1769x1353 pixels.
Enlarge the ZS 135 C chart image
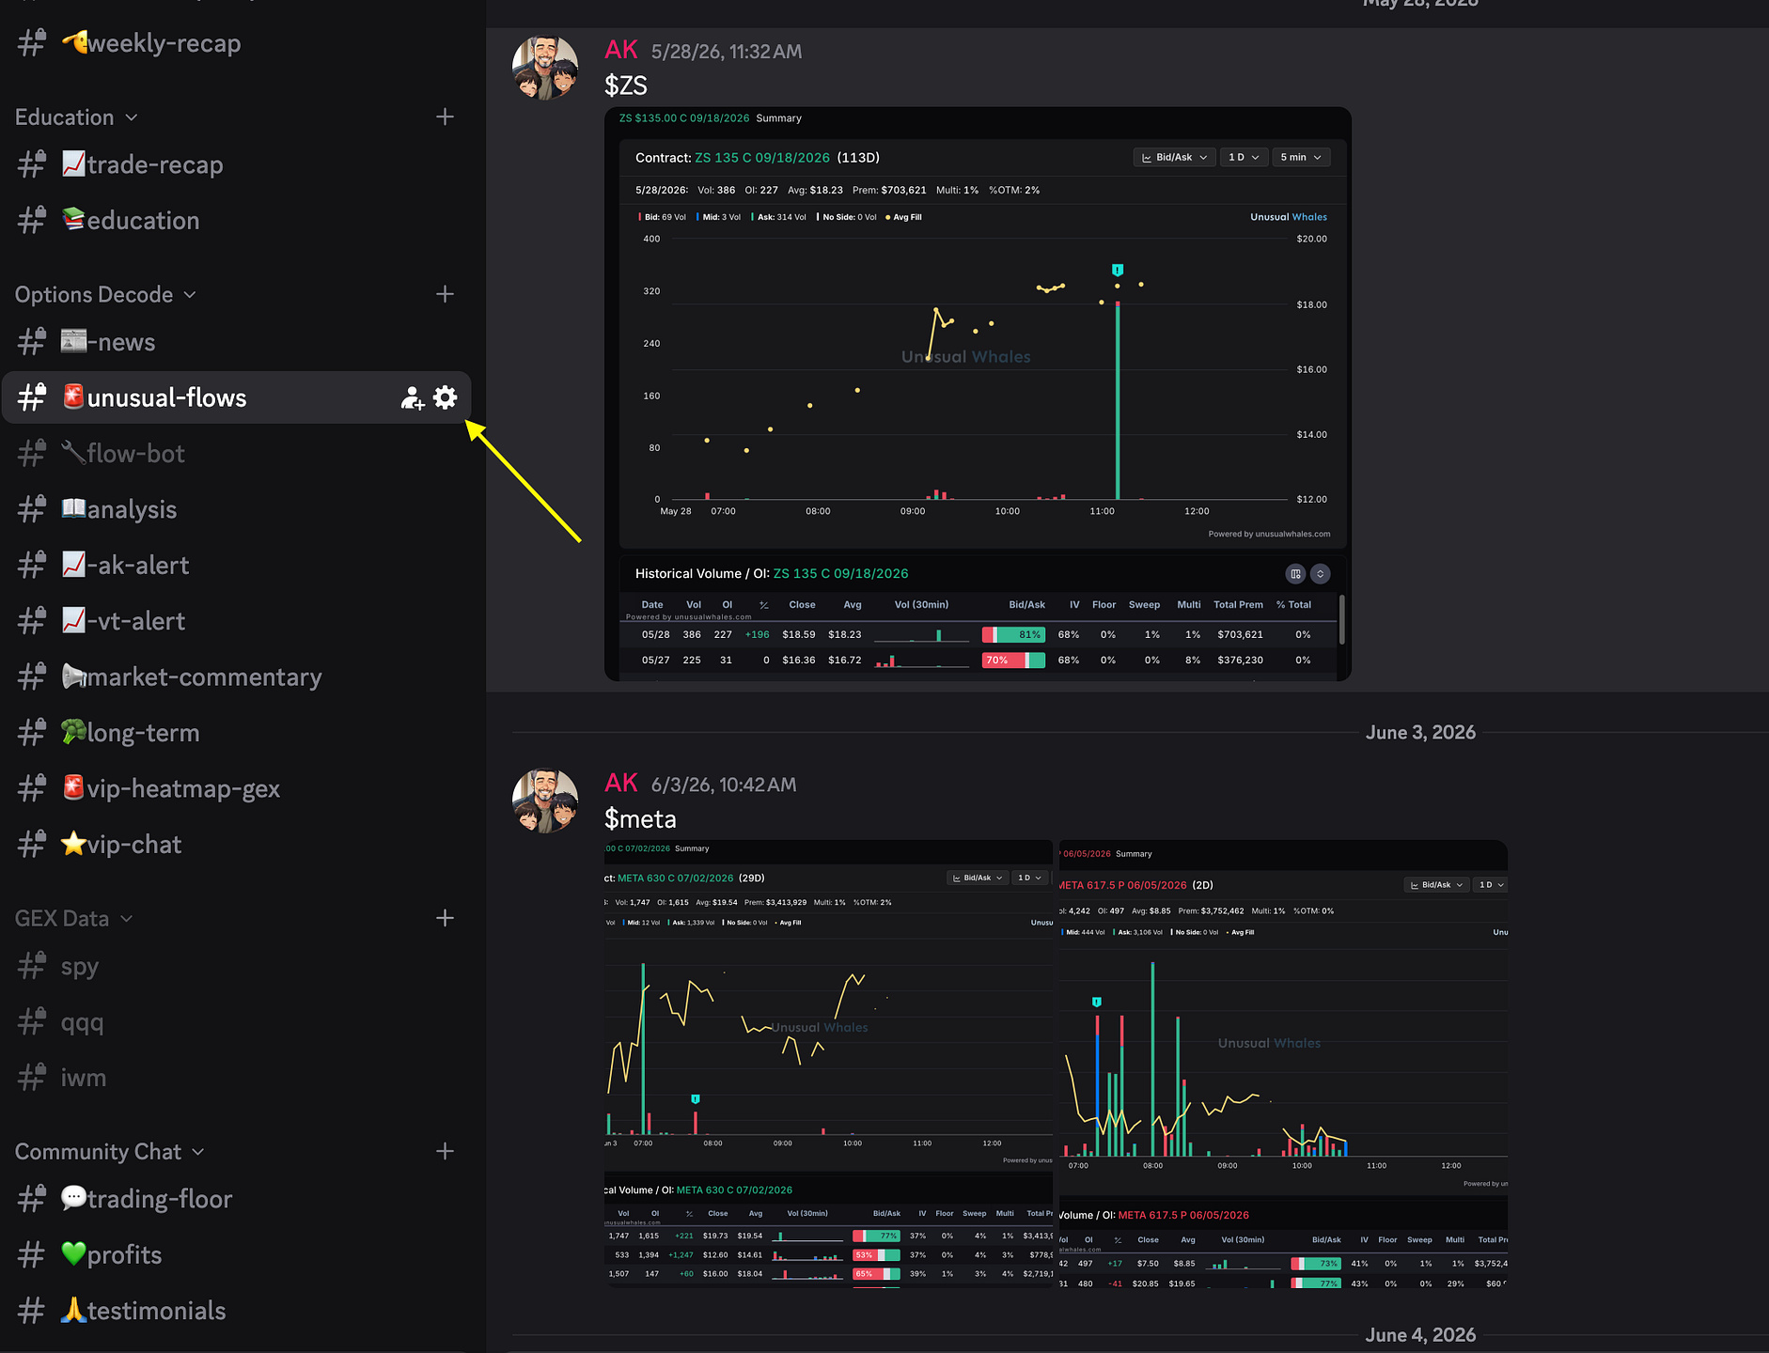click(x=978, y=394)
